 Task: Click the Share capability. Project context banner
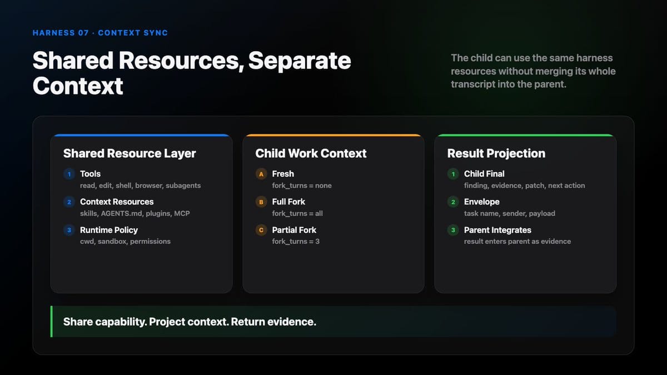pyautogui.click(x=333, y=322)
